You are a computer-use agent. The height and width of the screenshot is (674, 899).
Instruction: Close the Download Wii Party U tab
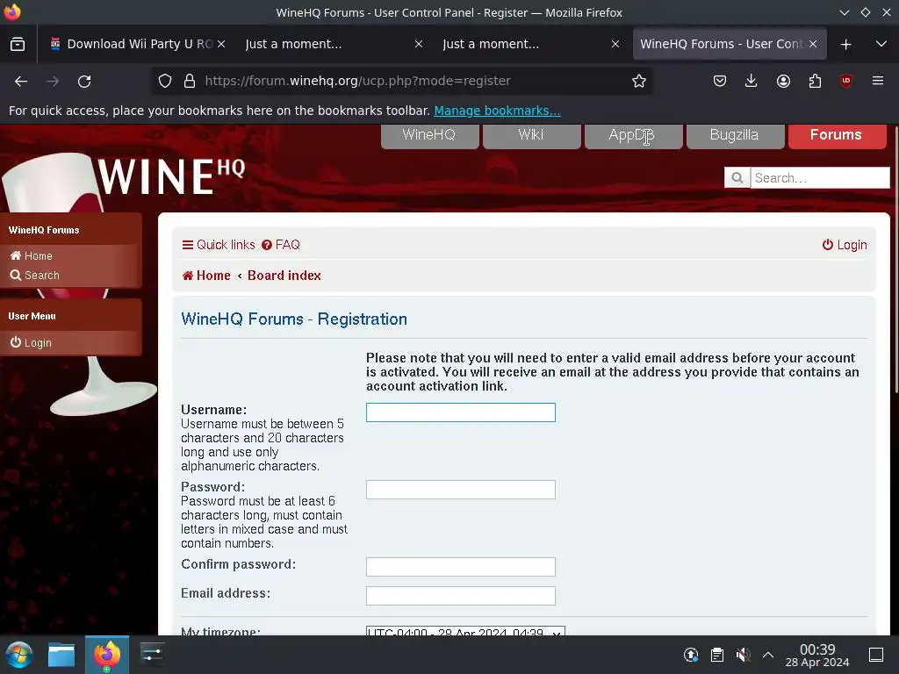[x=221, y=44]
